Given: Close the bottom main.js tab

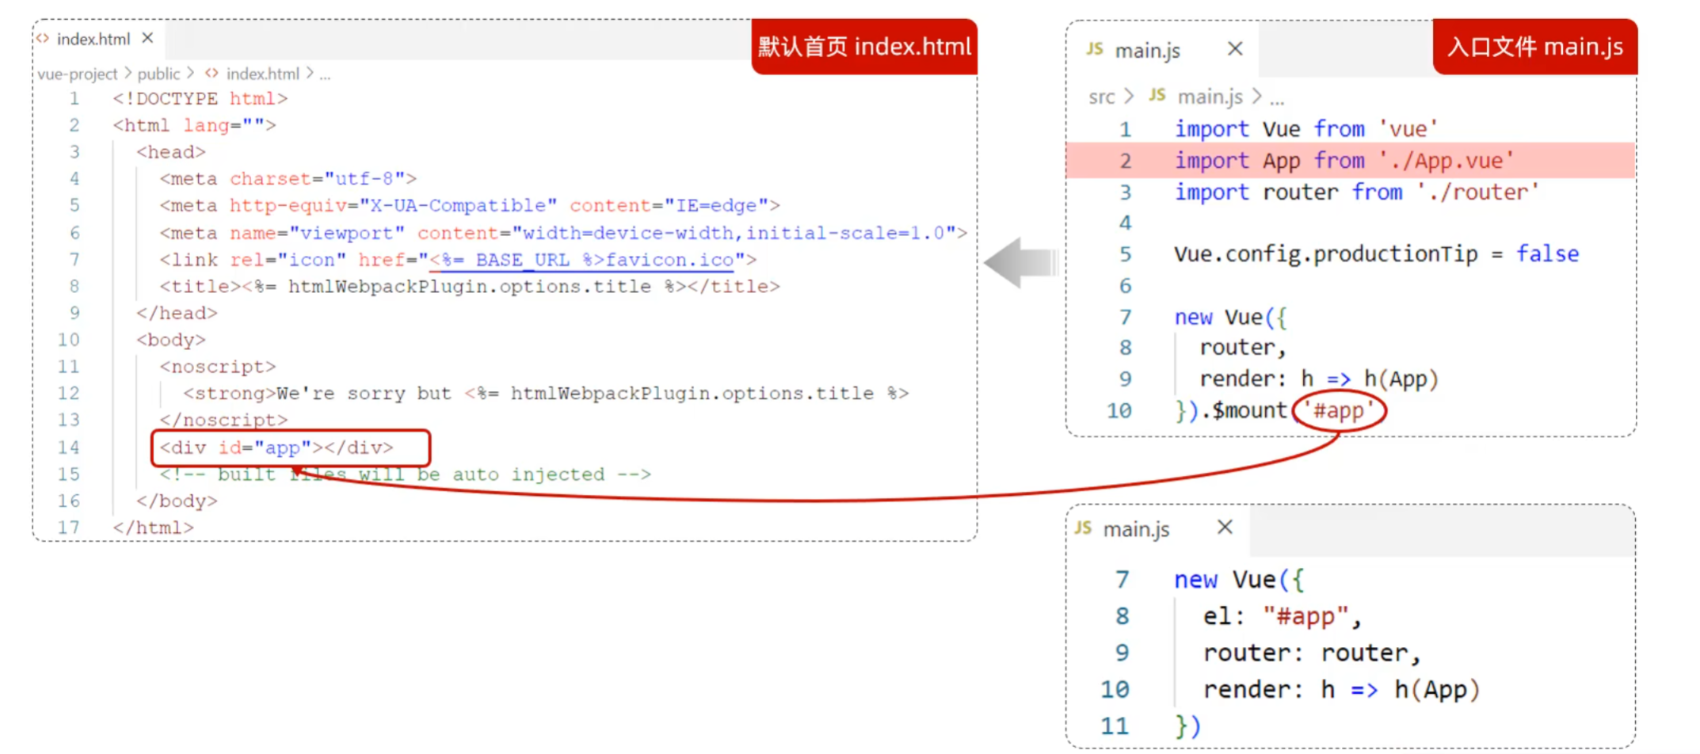Looking at the screenshot, I should click(x=1225, y=527).
